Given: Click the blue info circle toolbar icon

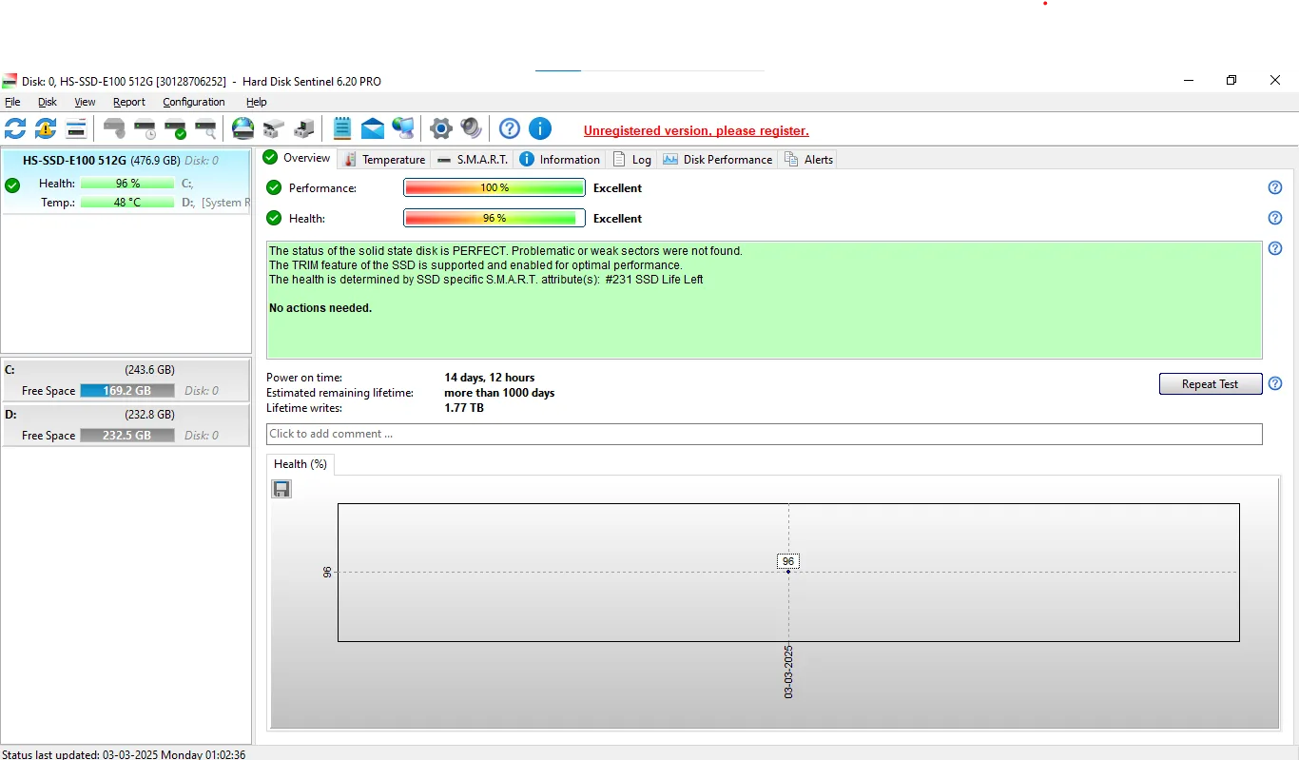Looking at the screenshot, I should [x=540, y=128].
